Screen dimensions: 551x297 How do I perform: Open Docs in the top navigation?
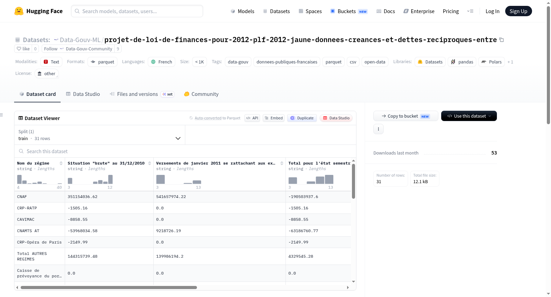tap(386, 11)
